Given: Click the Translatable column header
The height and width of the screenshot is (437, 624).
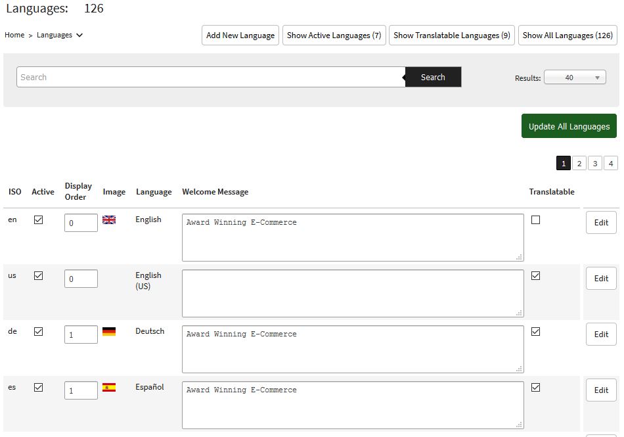Looking at the screenshot, I should [552, 191].
